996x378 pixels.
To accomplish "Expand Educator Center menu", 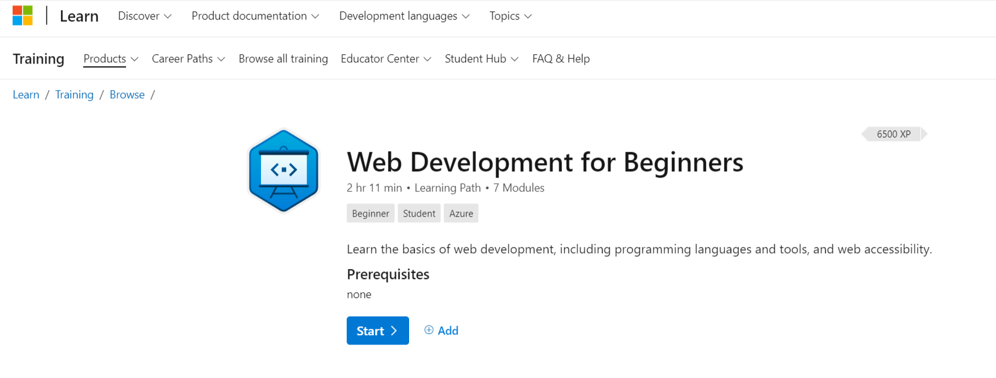I will point(386,59).
